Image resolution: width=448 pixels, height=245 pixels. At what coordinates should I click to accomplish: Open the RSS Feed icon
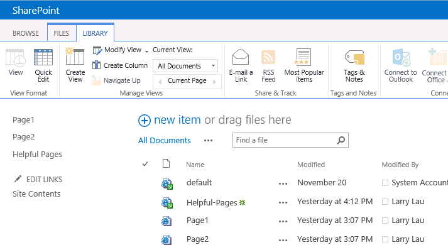pyautogui.click(x=268, y=57)
